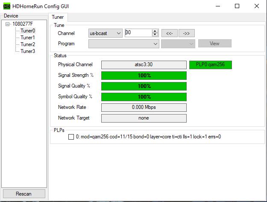Scan to next channel with ->> button

186,33
